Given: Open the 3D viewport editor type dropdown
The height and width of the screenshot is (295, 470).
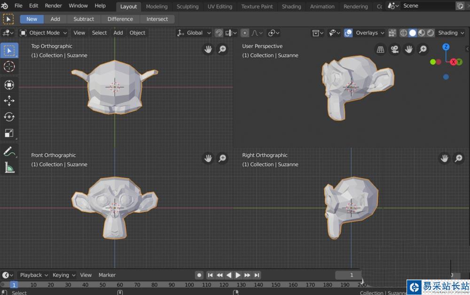Looking at the screenshot, I should point(8,33).
